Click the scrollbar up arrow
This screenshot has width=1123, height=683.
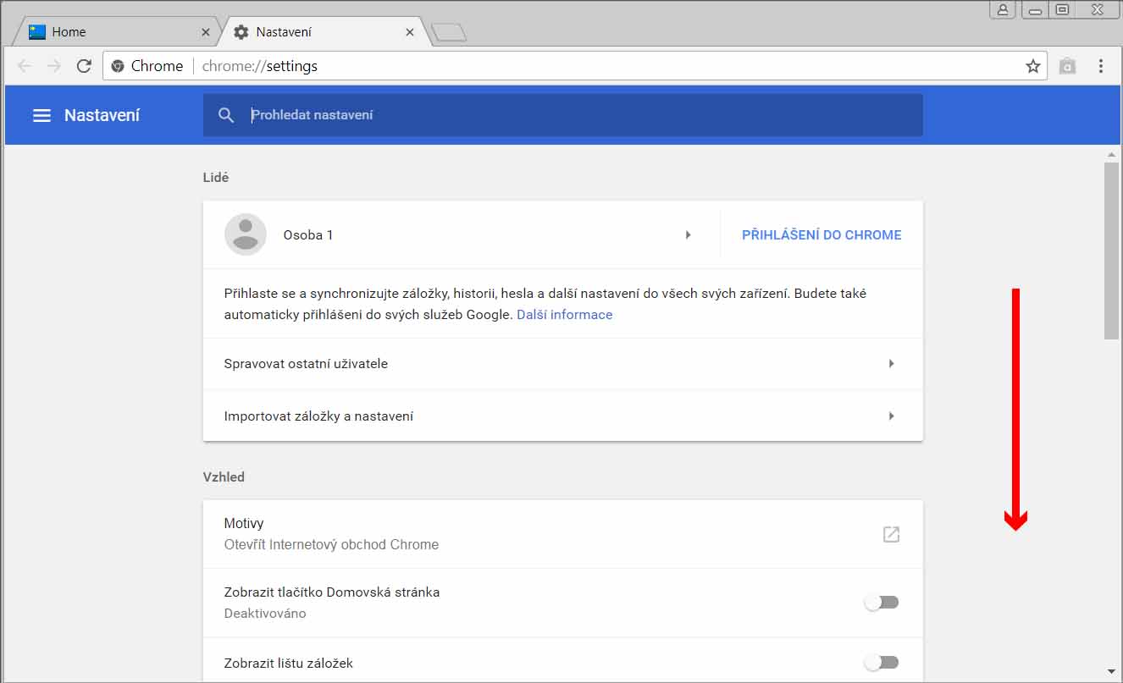pos(1111,155)
